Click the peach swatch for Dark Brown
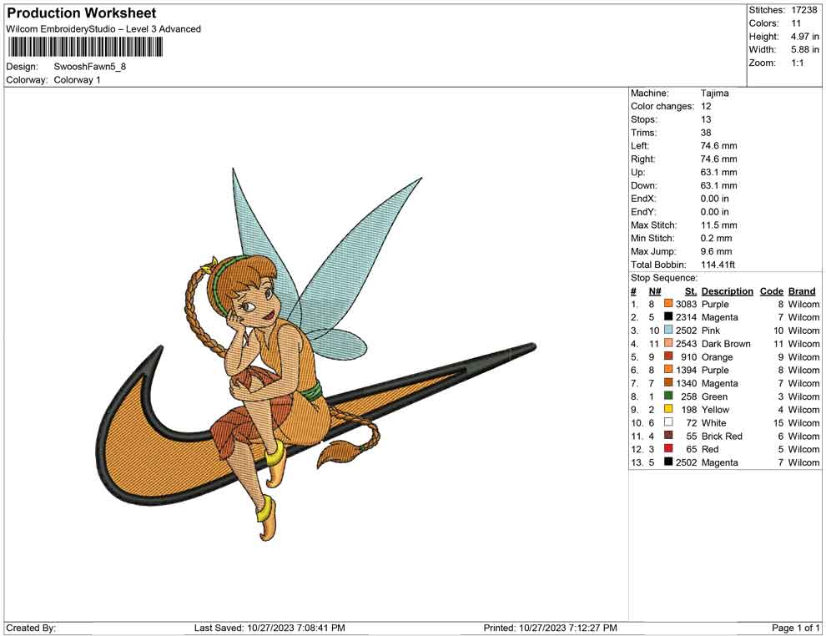Image resolution: width=826 pixels, height=636 pixels. (x=668, y=343)
